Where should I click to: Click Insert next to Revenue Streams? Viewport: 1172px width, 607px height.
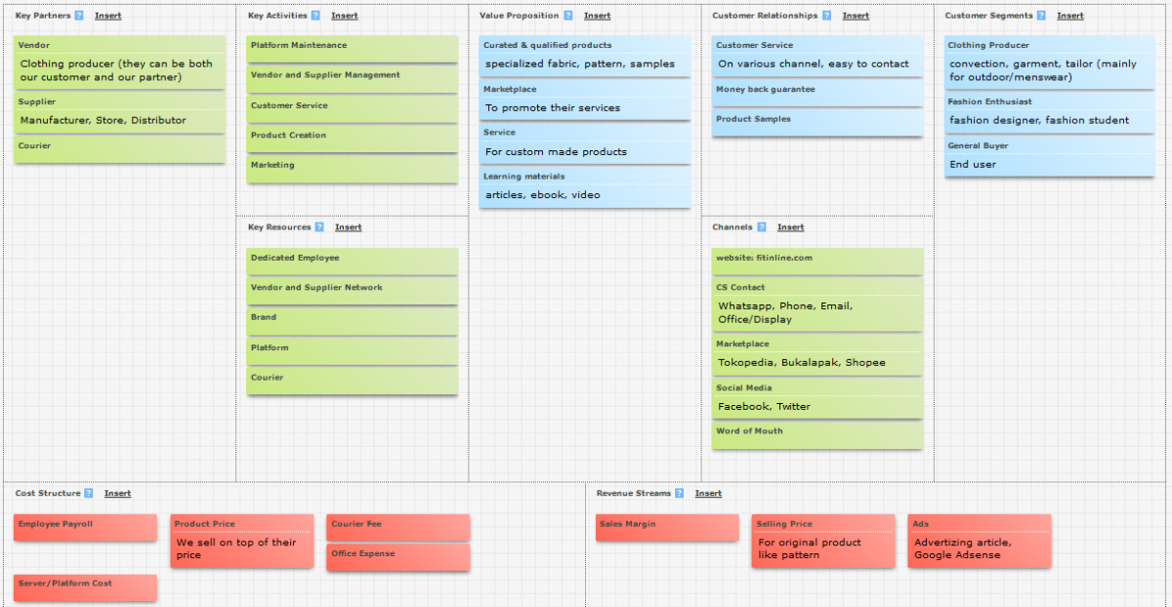pyautogui.click(x=708, y=494)
